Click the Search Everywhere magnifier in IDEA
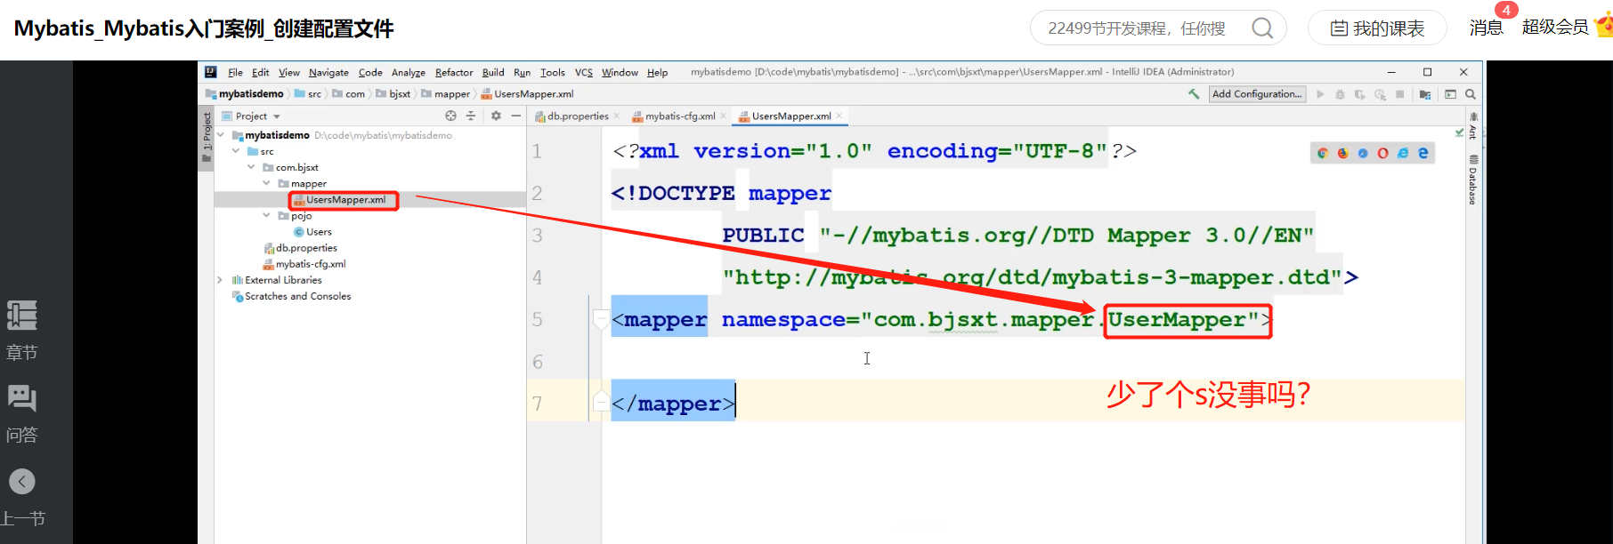 [x=1471, y=94]
